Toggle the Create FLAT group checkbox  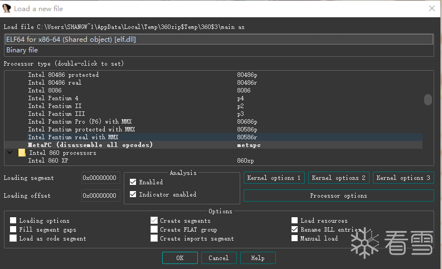[154, 229]
